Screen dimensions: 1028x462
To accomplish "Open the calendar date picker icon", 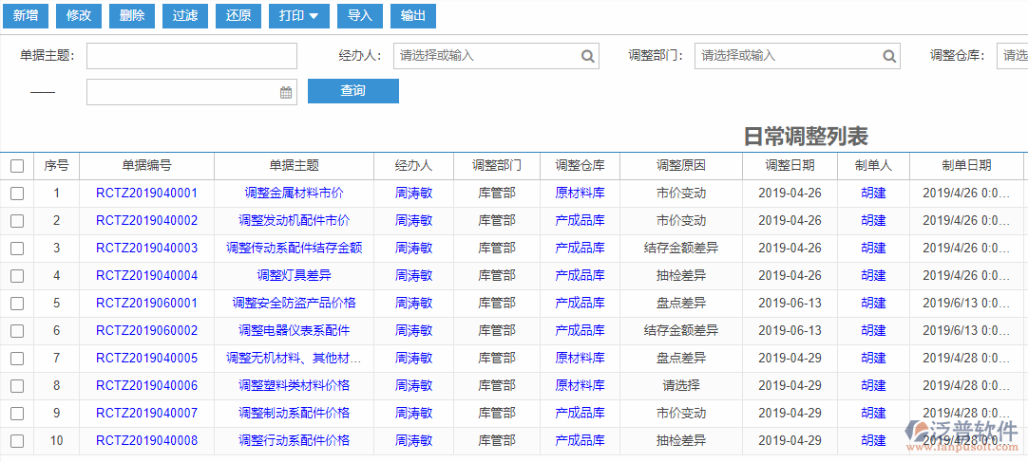I will pos(286,92).
